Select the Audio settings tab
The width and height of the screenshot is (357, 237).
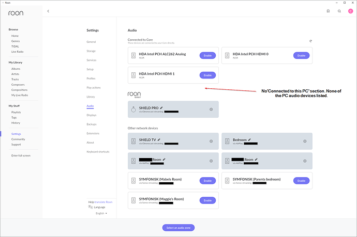coord(90,106)
